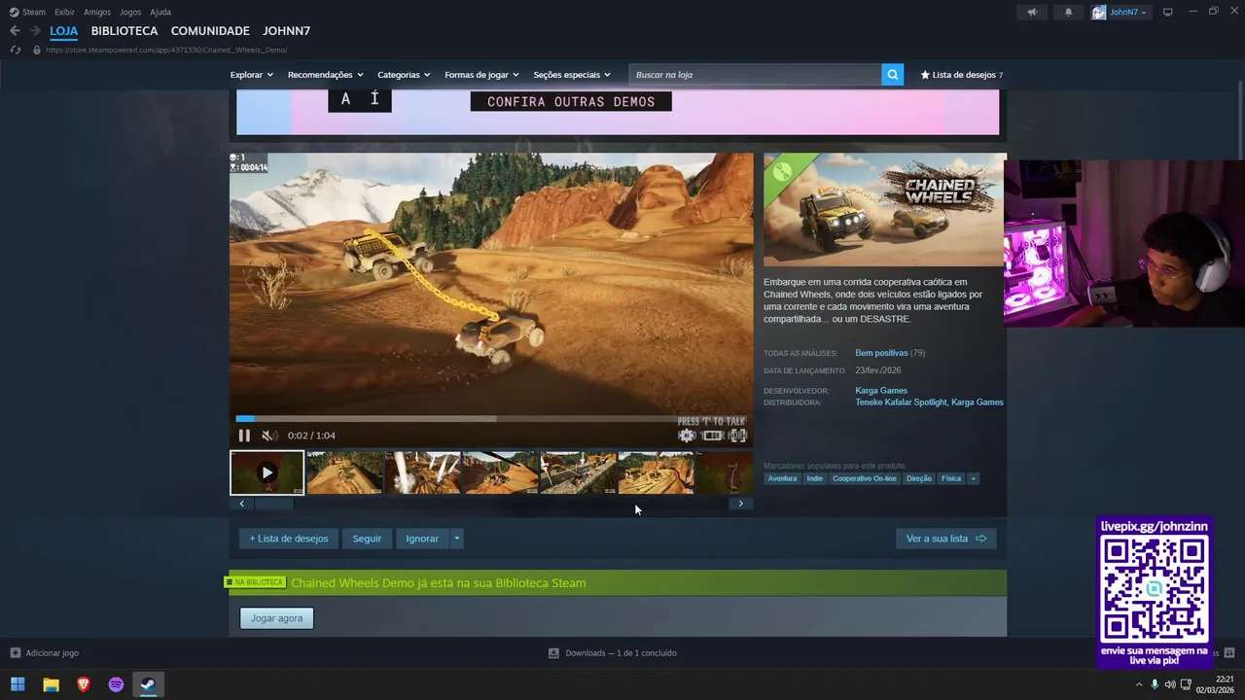Expand the JohnN7 account dropdown
Image resolution: width=1245 pixels, height=700 pixels.
(1120, 12)
